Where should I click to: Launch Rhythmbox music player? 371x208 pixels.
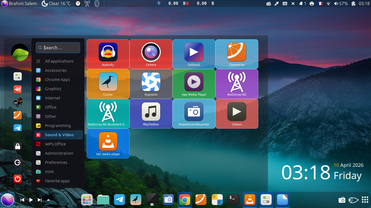pos(151,114)
